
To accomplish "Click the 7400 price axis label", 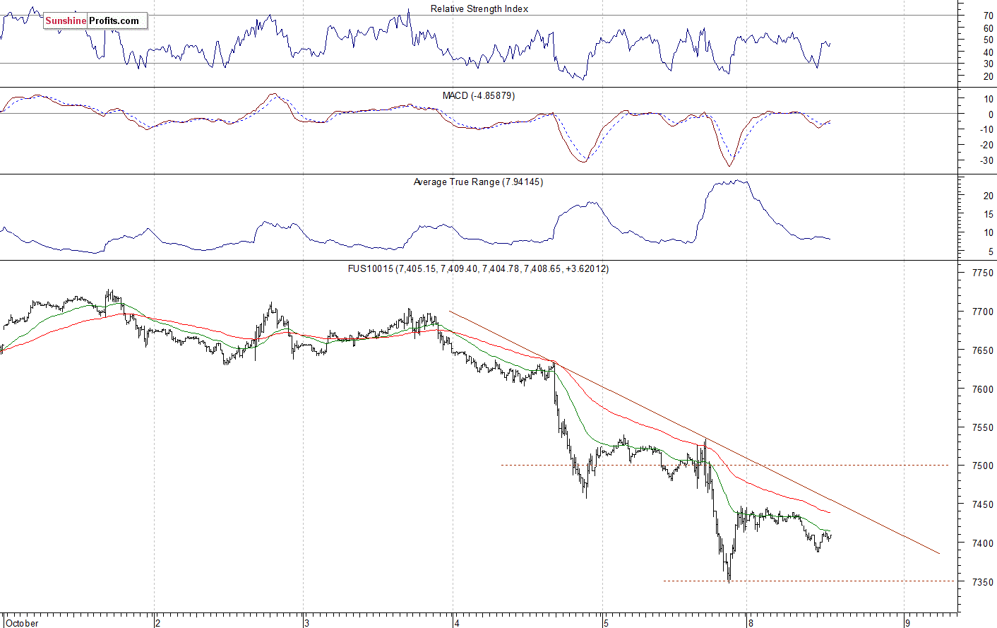I will click(982, 543).
